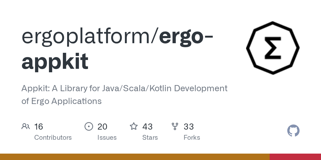Open the Contributors label
The image size is (321, 160).
53,138
